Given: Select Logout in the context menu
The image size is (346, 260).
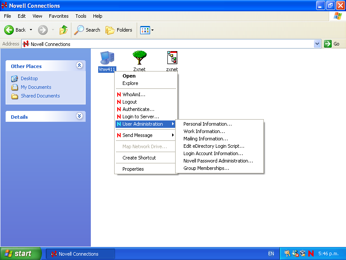Looking at the screenshot, I should tap(145, 102).
